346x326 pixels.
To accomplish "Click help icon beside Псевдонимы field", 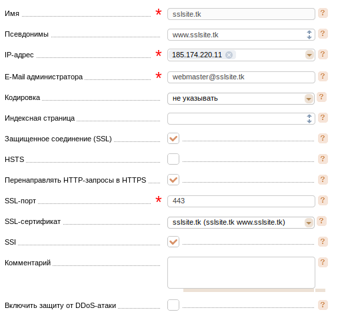I will 323,33.
